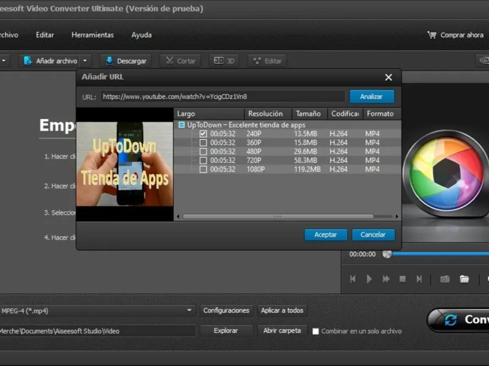Open the snapshot folder icon
Image resolution: width=489 pixels, height=366 pixels.
coord(465,279)
